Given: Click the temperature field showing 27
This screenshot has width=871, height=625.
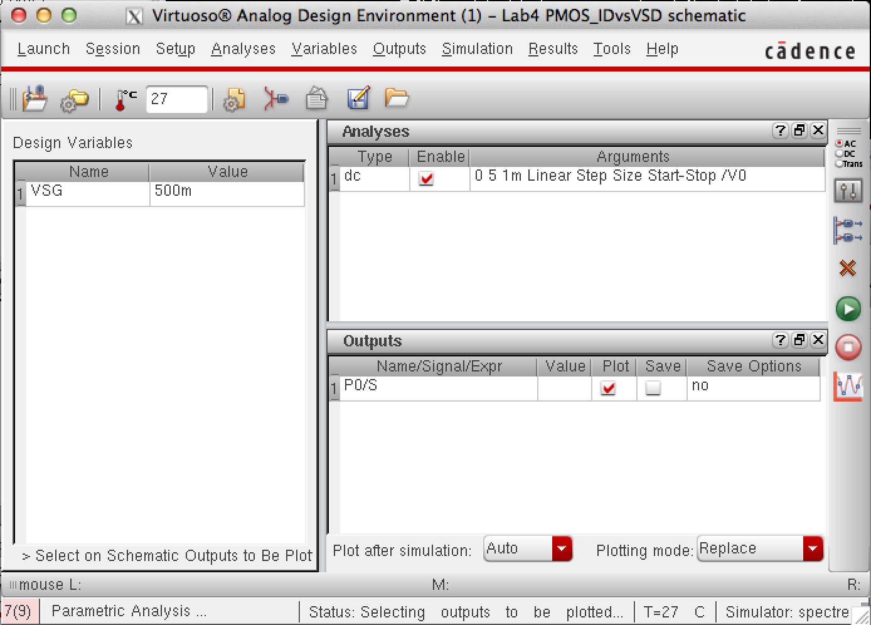Looking at the screenshot, I should point(176,99).
